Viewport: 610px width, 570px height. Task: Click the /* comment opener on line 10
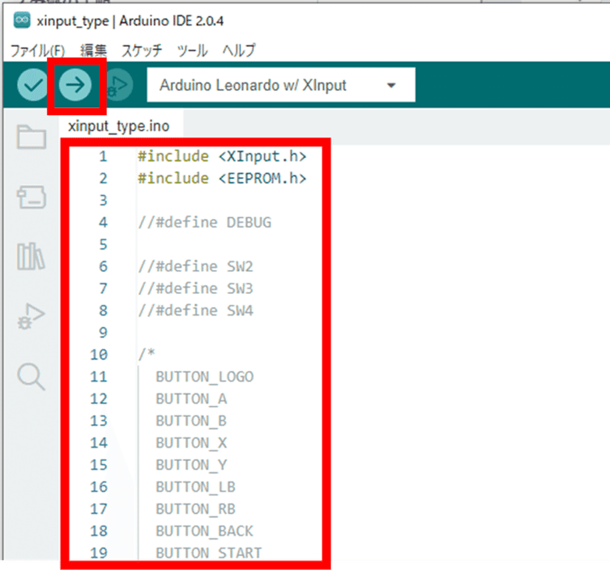tap(147, 354)
